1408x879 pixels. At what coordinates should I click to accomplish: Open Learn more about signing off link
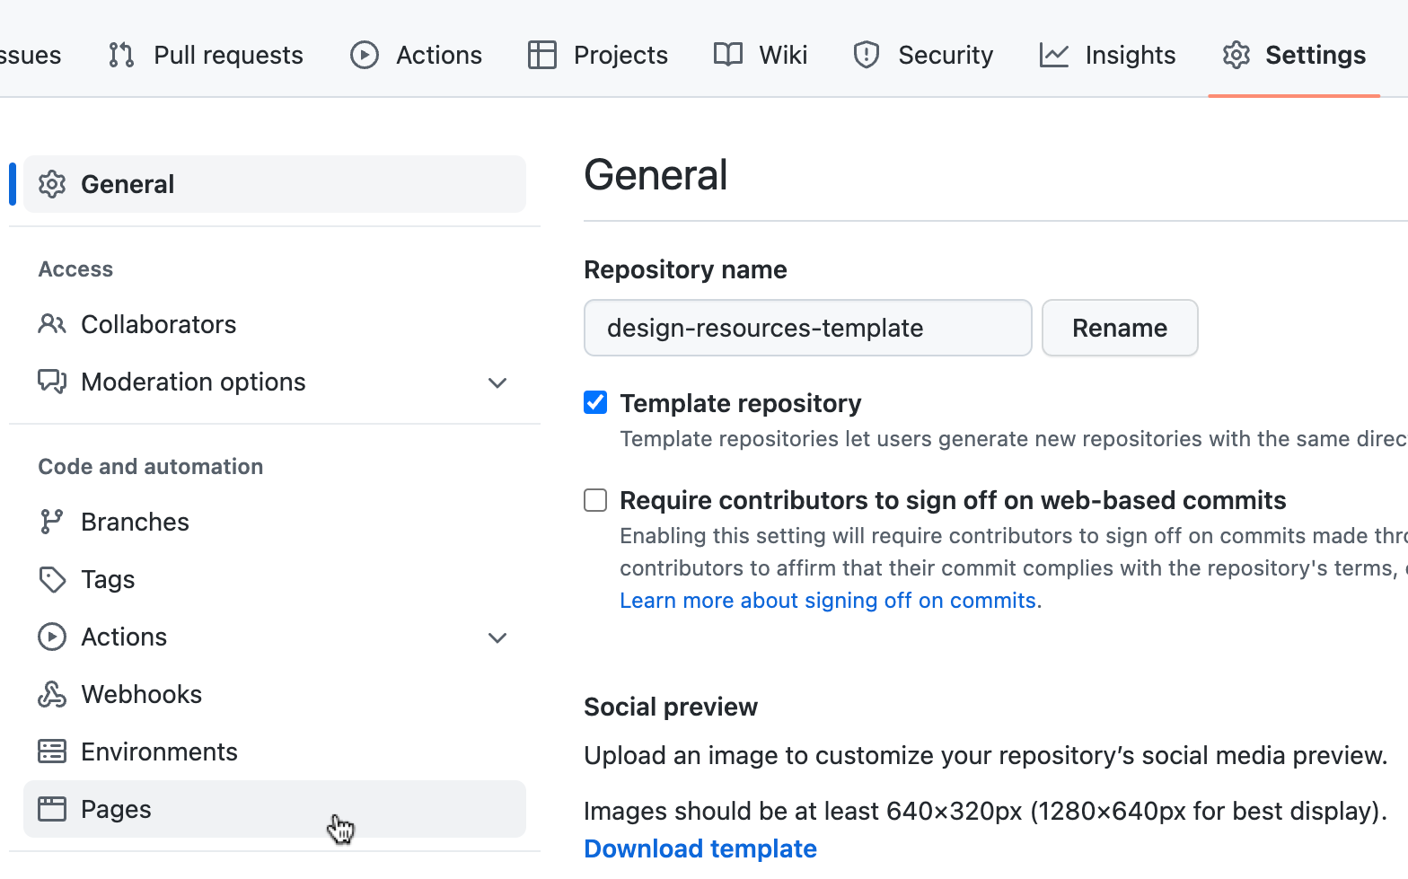(827, 601)
